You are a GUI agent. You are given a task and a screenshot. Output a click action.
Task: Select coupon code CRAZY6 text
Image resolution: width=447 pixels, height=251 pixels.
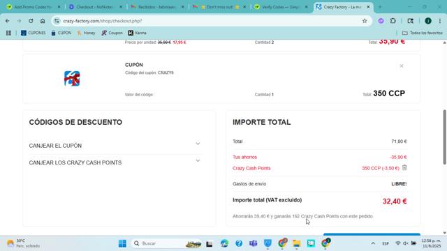point(166,73)
